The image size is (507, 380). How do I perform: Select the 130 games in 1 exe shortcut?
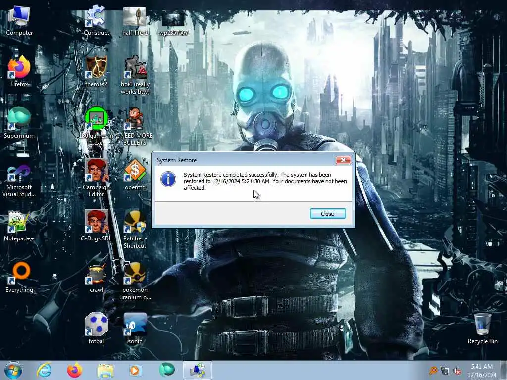[96, 127]
